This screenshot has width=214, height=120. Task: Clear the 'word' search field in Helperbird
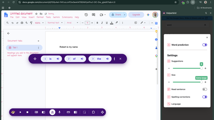point(205,25)
